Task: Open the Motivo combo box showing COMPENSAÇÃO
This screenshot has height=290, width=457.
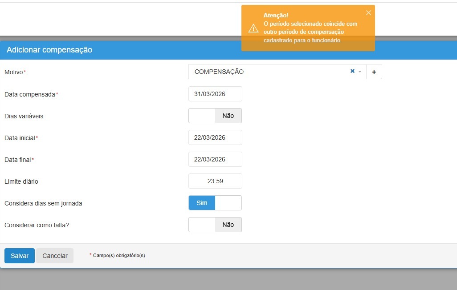Action: tap(267, 72)
